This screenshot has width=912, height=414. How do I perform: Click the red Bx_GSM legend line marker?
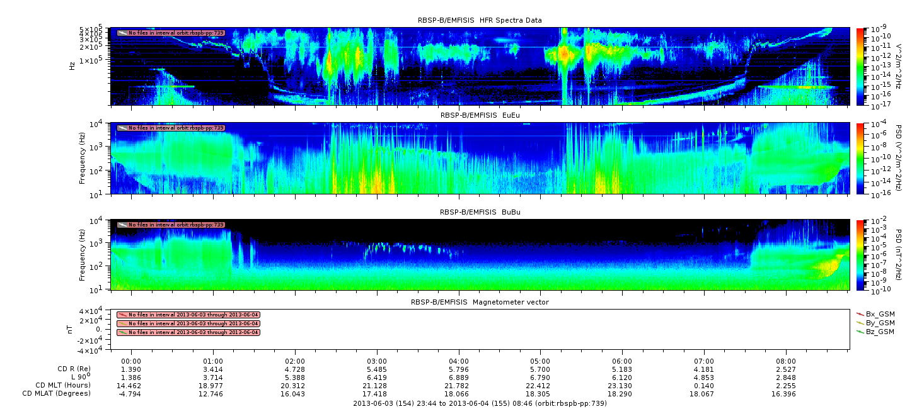(x=860, y=313)
